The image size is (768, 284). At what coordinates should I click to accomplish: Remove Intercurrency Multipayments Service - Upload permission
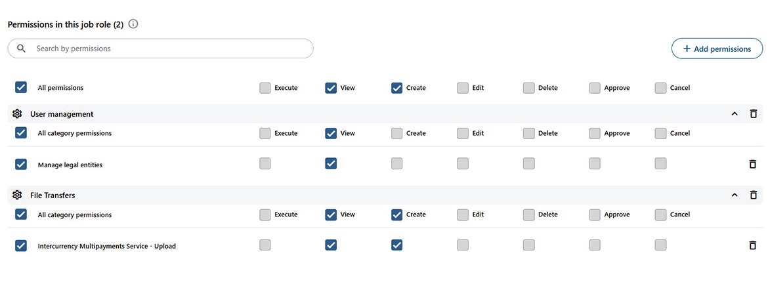(753, 245)
